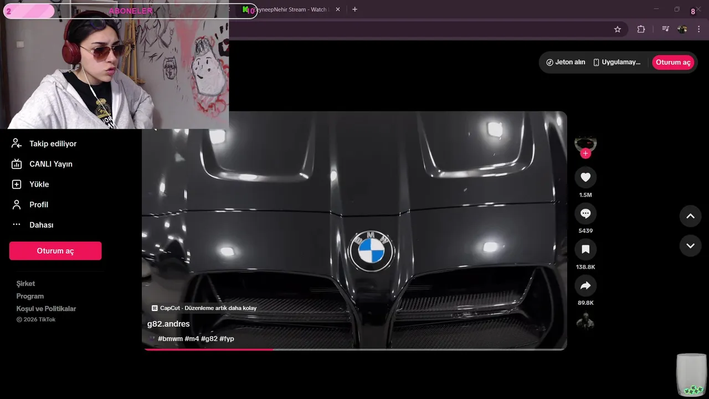The width and height of the screenshot is (709, 399).
Task: Click the sidebar Oturum aç button
Action: [x=55, y=250]
